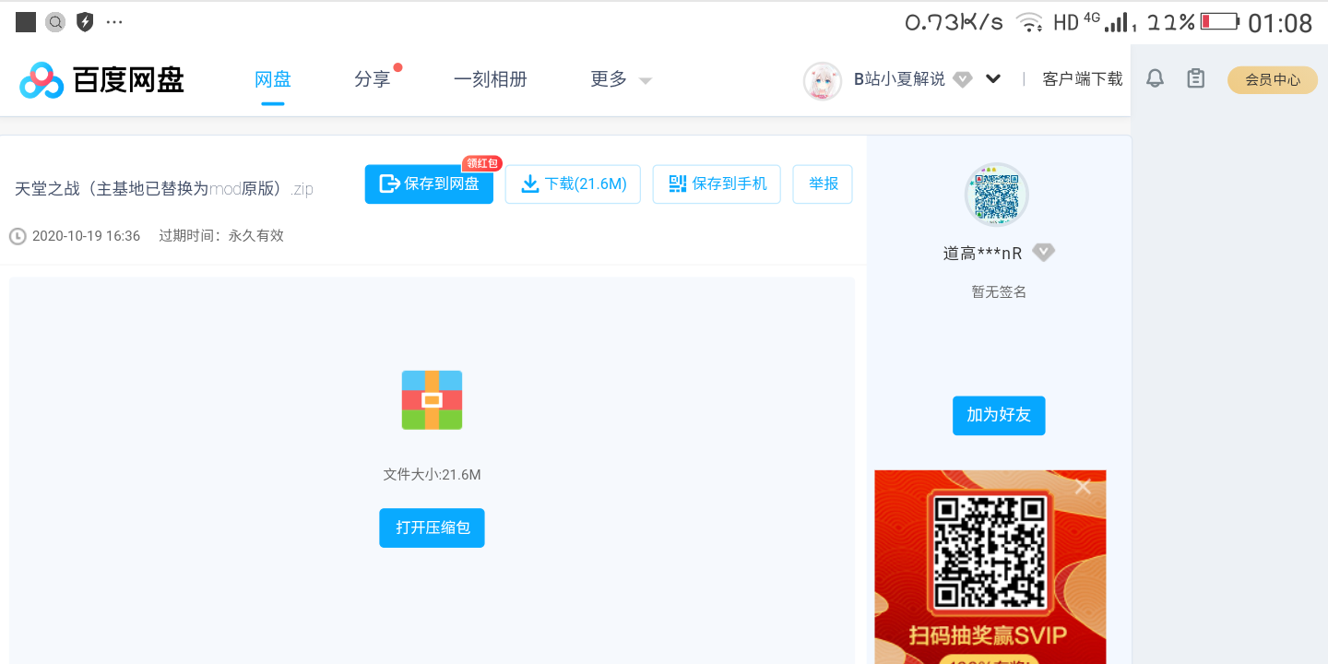The height and width of the screenshot is (664, 1328).
Task: Click the sharer's QR code avatar
Action: click(997, 195)
